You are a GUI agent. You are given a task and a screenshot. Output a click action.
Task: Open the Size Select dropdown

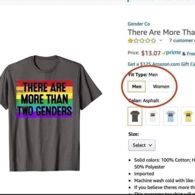pos(142,145)
